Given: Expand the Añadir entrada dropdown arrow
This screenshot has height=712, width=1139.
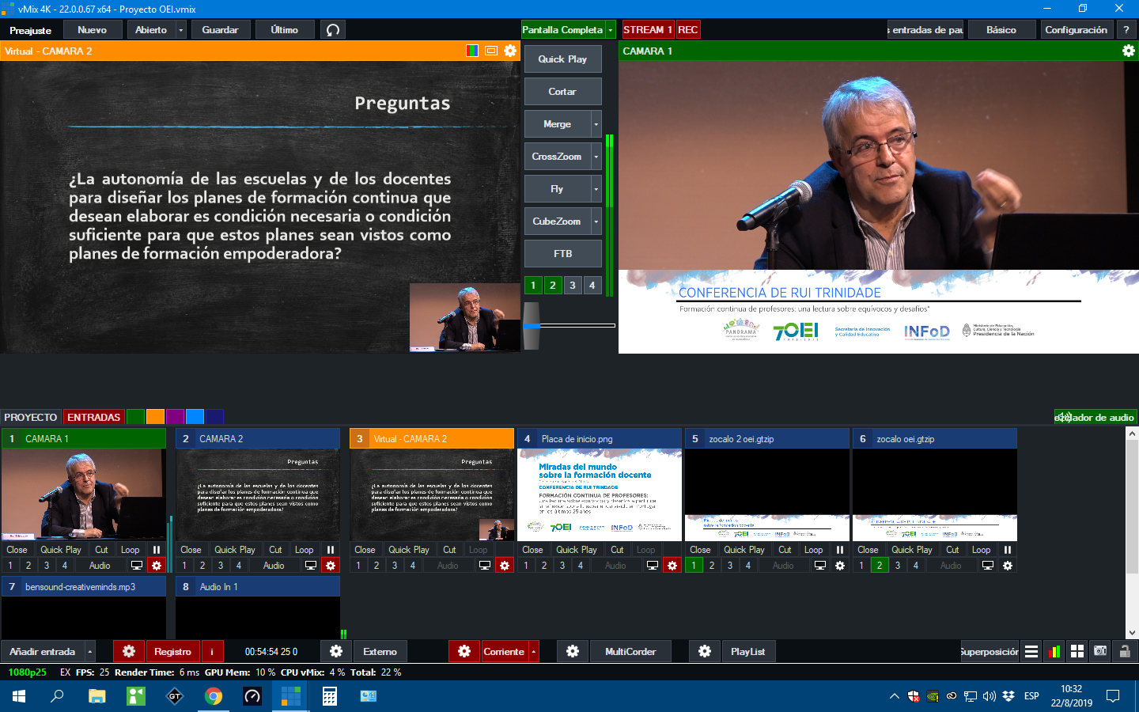Looking at the screenshot, I should coord(90,652).
